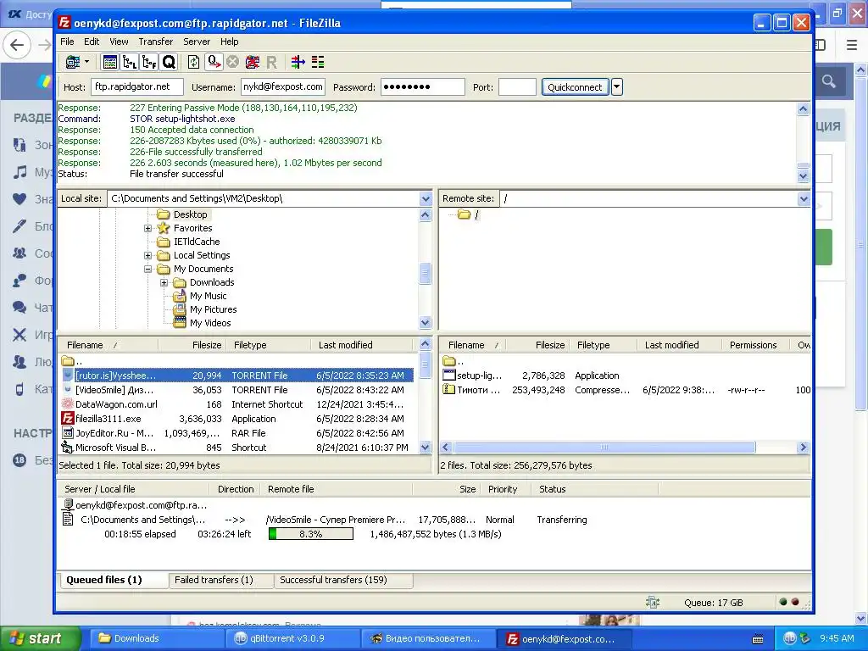The width and height of the screenshot is (868, 651).
Task: Click the Host input field
Action: tap(136, 87)
